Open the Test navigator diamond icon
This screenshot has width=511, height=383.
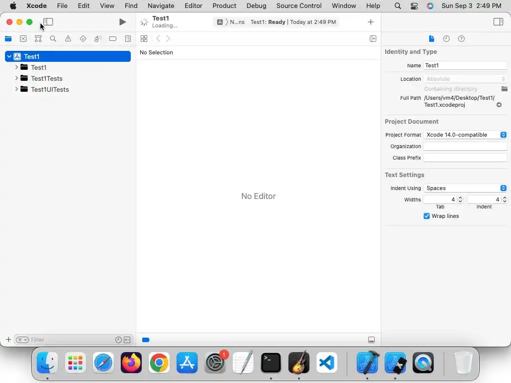point(83,39)
